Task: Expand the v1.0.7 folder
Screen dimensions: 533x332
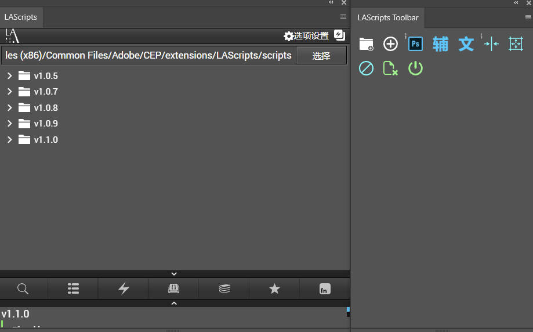Action: pos(9,92)
